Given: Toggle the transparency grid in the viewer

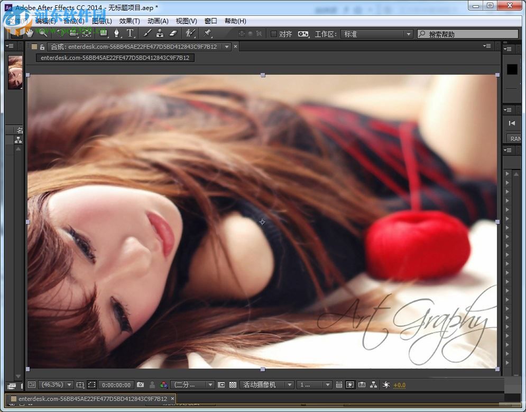Looking at the screenshot, I should [232, 384].
